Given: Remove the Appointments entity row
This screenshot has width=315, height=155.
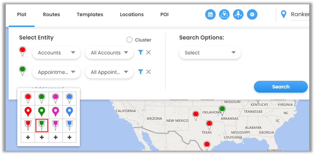Looking at the screenshot, I should 149,72.
